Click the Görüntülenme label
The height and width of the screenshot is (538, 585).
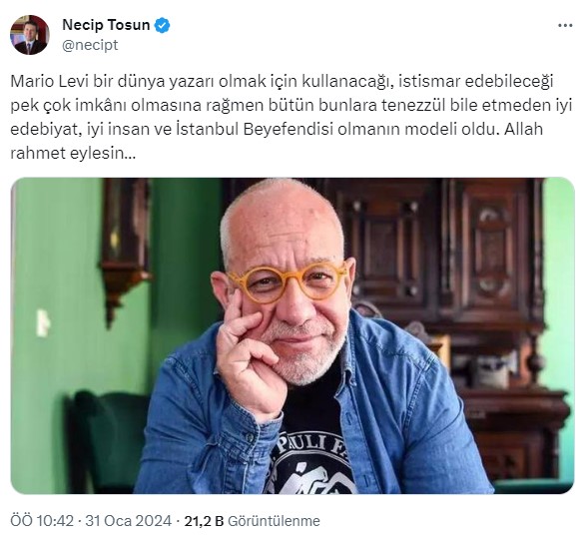pyautogui.click(x=274, y=521)
